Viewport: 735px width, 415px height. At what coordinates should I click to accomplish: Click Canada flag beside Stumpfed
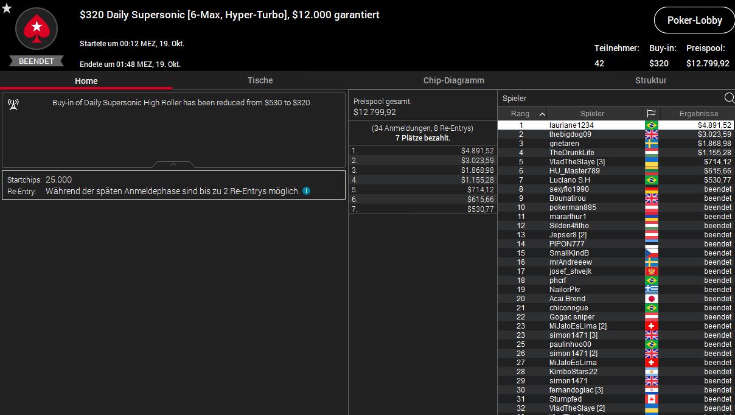point(651,399)
